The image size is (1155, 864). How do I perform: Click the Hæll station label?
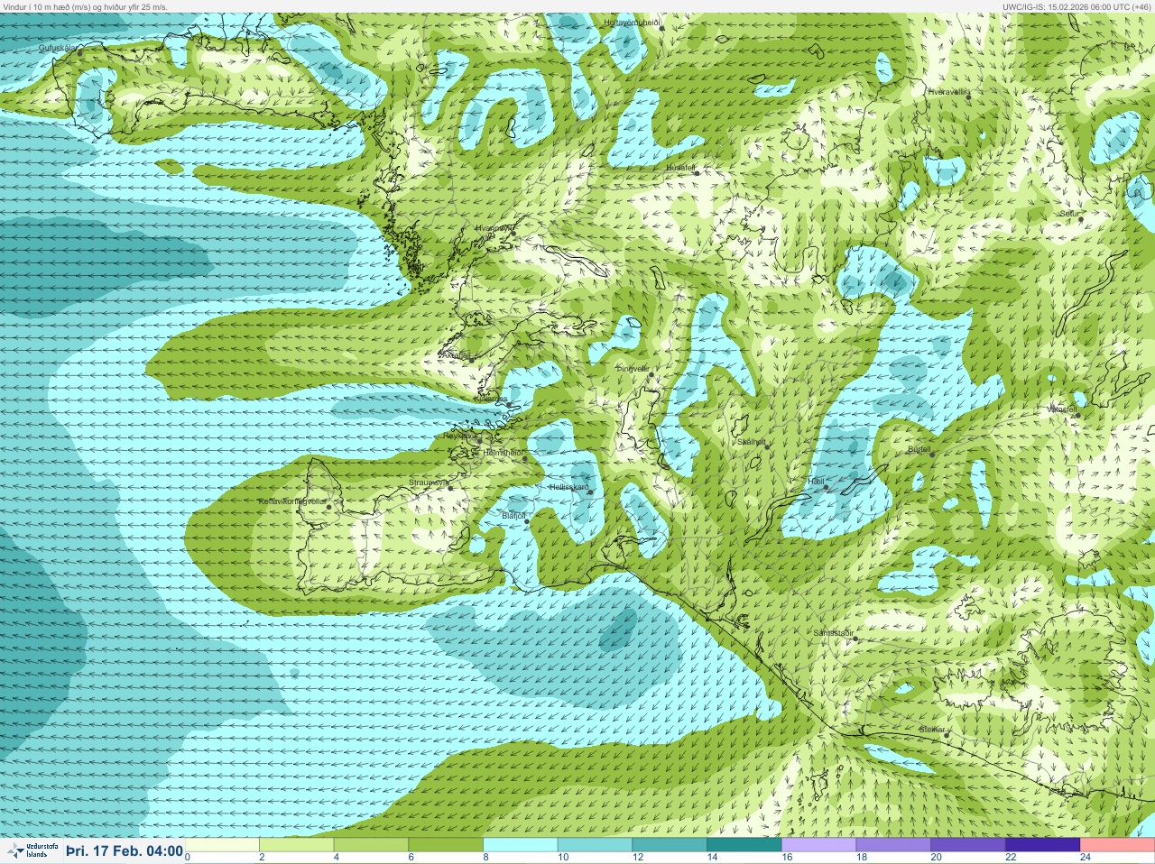pos(817,483)
